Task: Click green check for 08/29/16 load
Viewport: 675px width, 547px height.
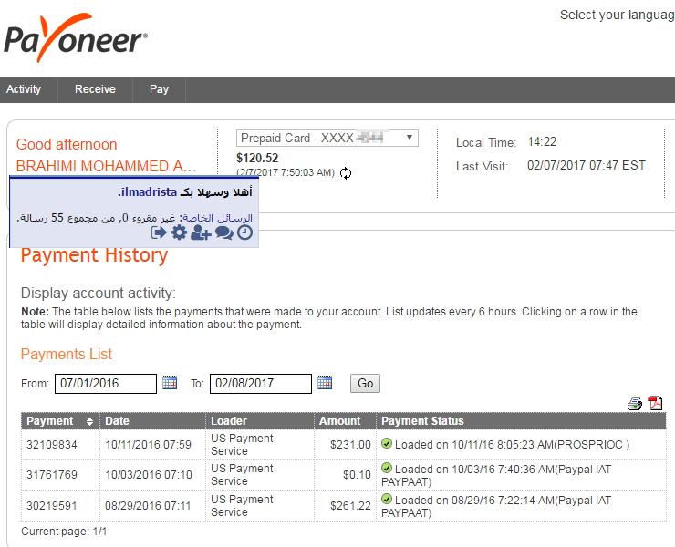Action: click(387, 499)
